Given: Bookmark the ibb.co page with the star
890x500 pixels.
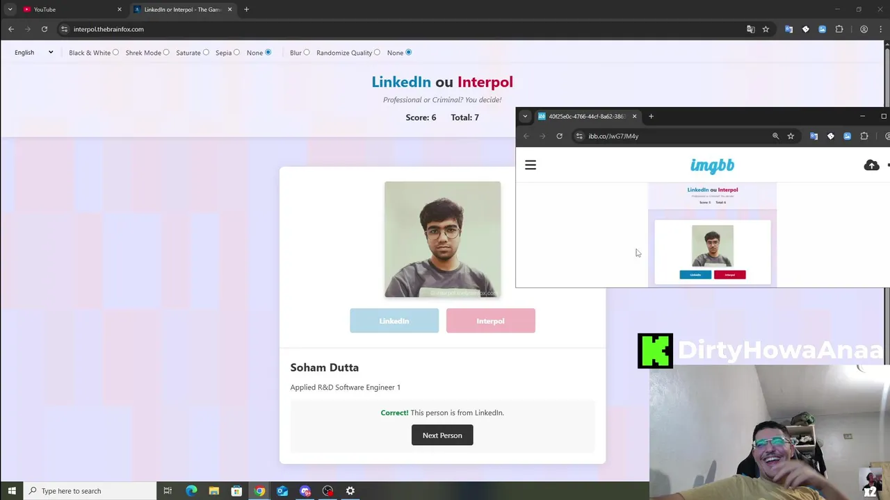Looking at the screenshot, I should pos(791,136).
